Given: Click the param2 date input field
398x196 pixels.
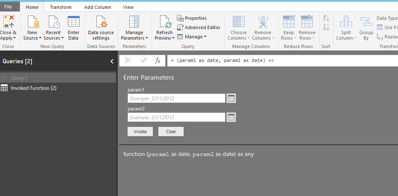Looking at the screenshot, I should tap(176, 117).
